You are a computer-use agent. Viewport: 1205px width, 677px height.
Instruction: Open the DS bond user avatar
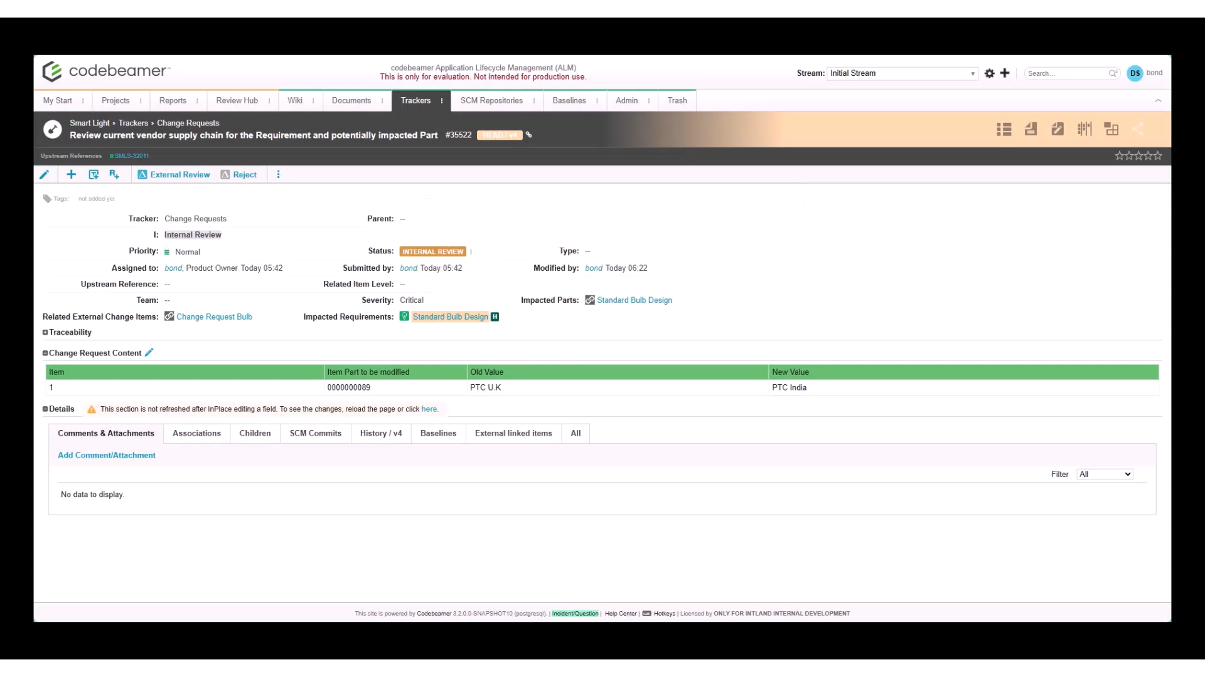[1135, 73]
